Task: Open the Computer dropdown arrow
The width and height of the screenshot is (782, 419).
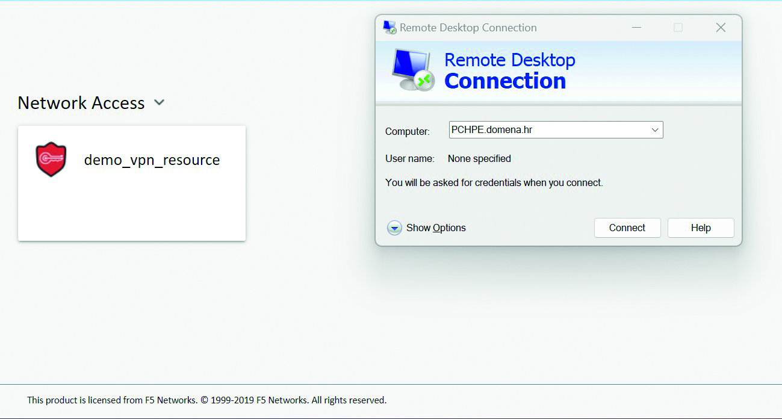Action: tap(655, 130)
